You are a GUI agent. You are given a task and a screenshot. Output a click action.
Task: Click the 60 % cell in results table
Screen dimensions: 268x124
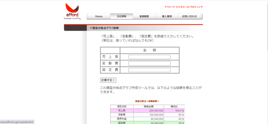pyautogui.click(x=174, y=115)
